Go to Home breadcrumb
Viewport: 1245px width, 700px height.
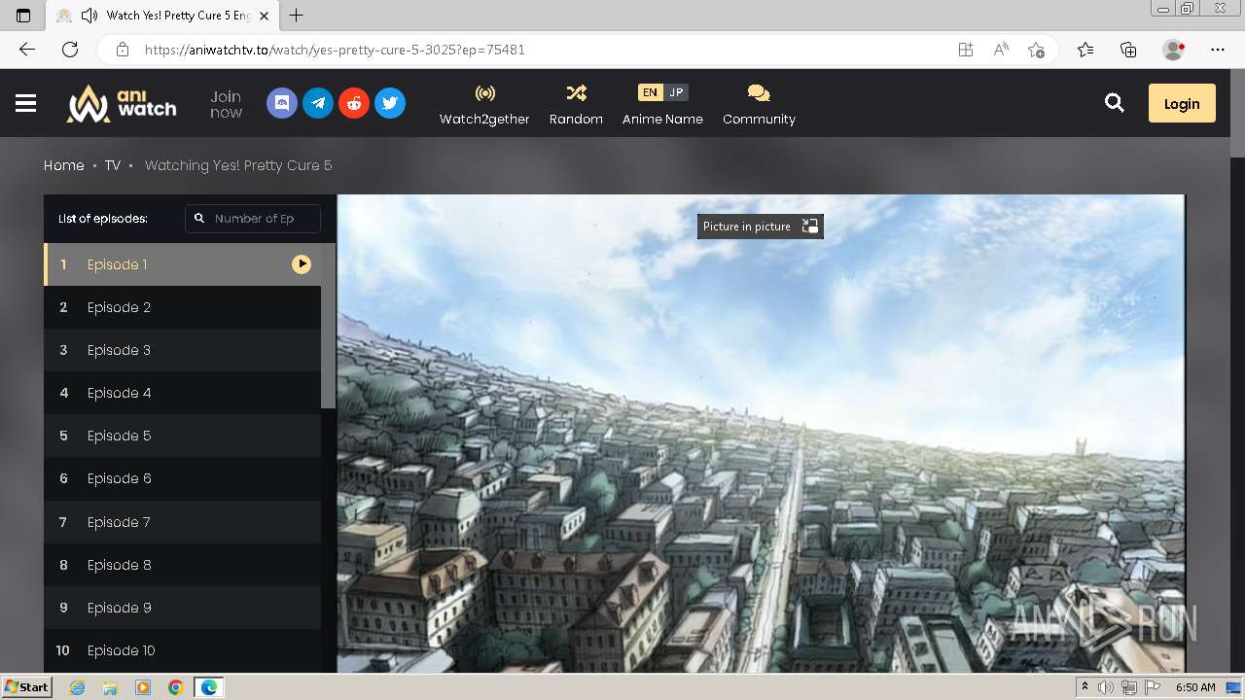coord(64,165)
